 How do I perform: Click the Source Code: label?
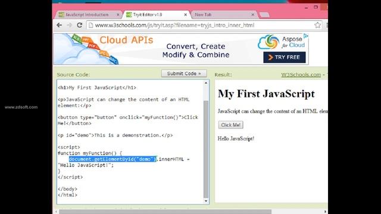tap(73, 75)
